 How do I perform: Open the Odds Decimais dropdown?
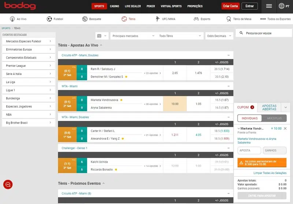point(219,36)
